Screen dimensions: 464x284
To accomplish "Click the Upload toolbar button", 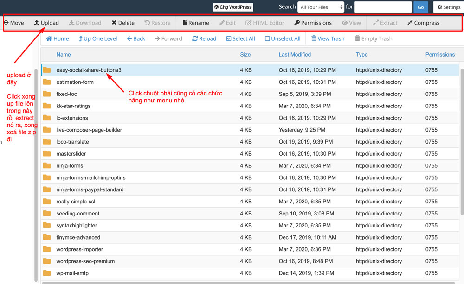I will [46, 23].
